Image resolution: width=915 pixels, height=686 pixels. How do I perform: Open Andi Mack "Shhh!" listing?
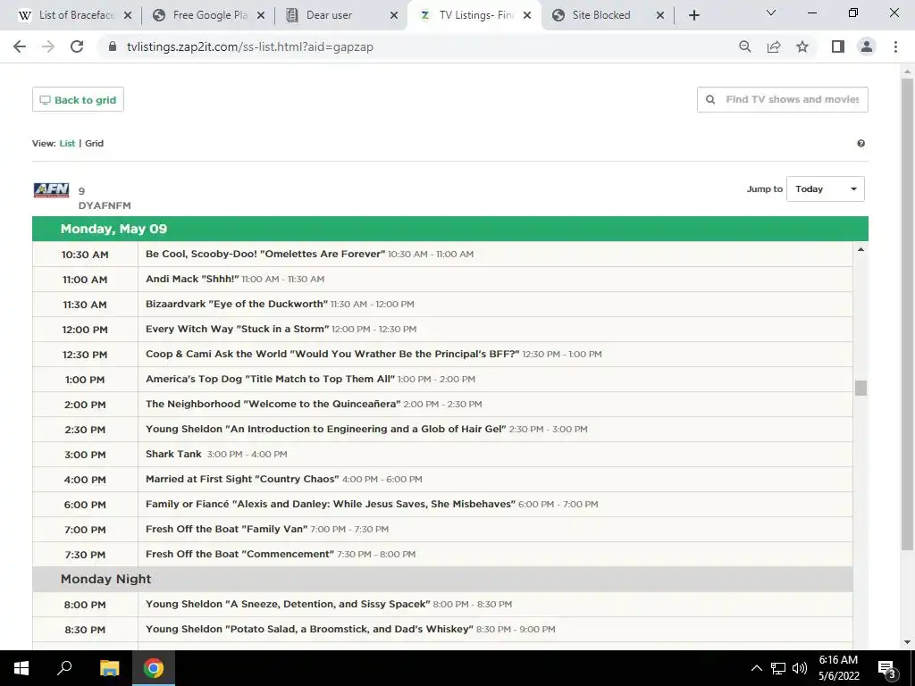click(192, 280)
